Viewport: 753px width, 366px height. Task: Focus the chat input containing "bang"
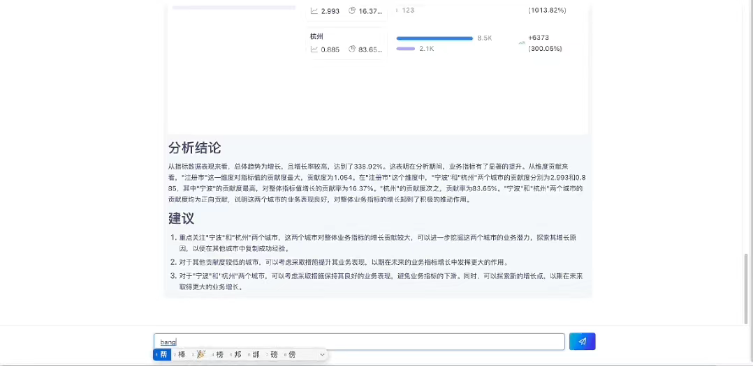point(359,342)
